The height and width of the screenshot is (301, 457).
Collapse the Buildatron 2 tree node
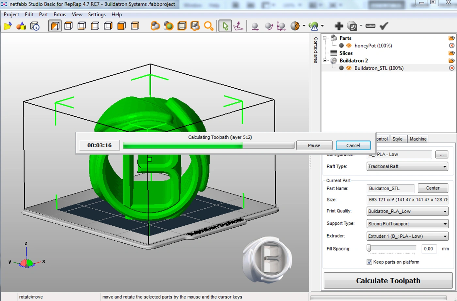(x=325, y=61)
